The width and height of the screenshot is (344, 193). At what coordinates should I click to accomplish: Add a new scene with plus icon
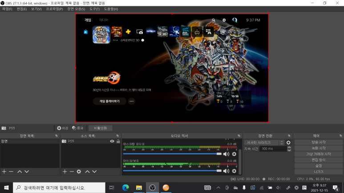pos(4,172)
